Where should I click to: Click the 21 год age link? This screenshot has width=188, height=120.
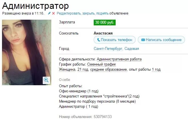(x=83, y=70)
